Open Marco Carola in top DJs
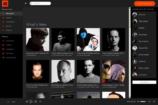 (144, 68)
